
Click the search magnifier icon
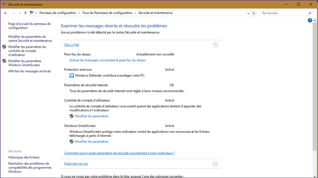pyautogui.click(x=310, y=13)
